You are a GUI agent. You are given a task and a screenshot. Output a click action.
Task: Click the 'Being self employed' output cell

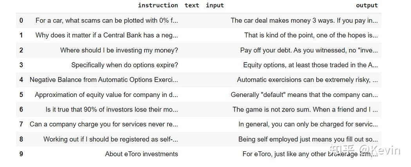[308, 139]
